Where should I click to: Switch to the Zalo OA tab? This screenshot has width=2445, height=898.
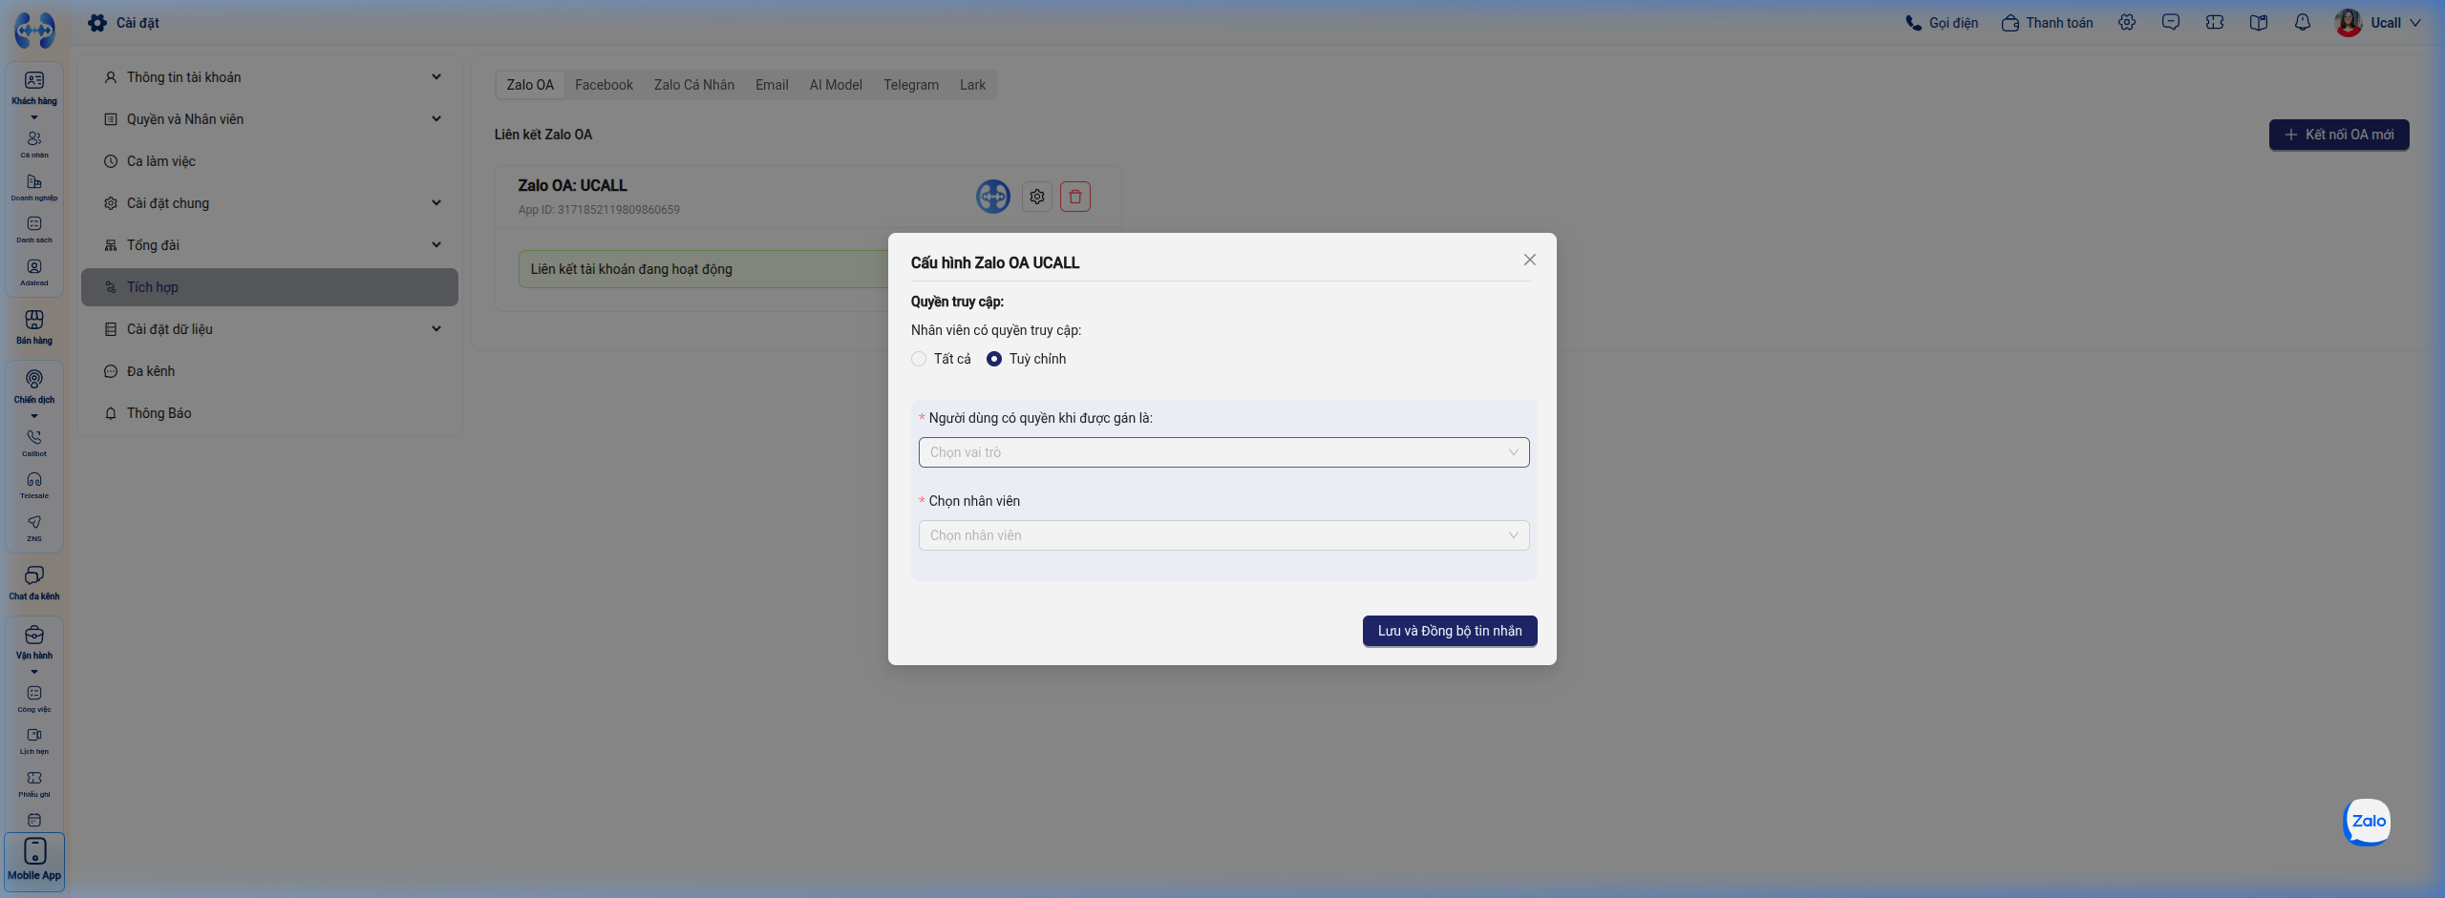[x=530, y=85]
